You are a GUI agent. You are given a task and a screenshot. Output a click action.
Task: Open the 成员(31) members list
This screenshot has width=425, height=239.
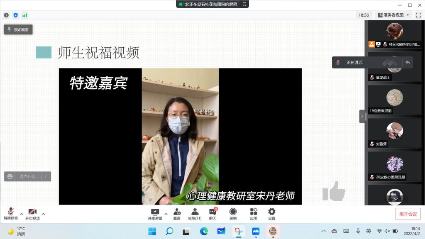point(195,213)
